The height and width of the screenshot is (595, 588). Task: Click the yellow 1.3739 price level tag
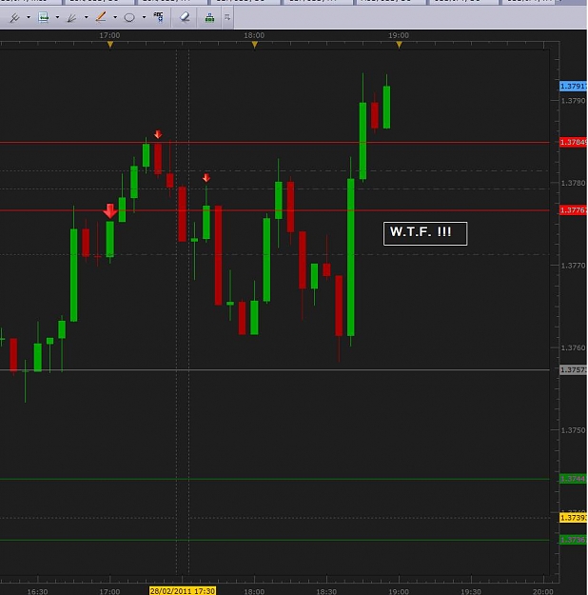point(573,518)
